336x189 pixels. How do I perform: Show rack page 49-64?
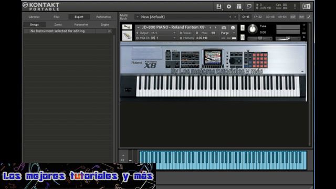tap(282, 17)
